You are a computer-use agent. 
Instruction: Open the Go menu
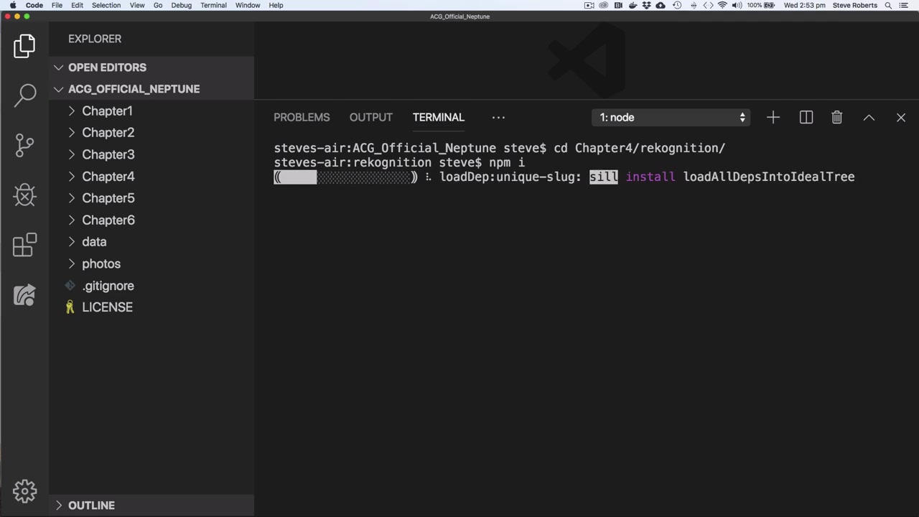(x=158, y=5)
